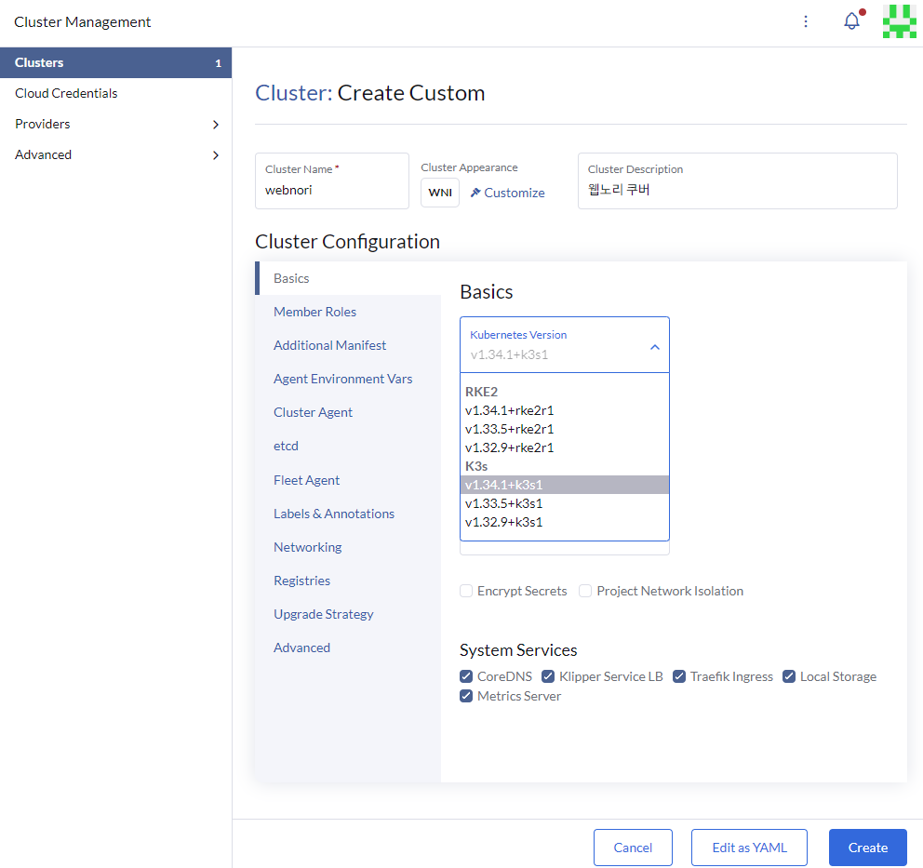
Task: Open the user avatar menu
Action: pyautogui.click(x=899, y=21)
